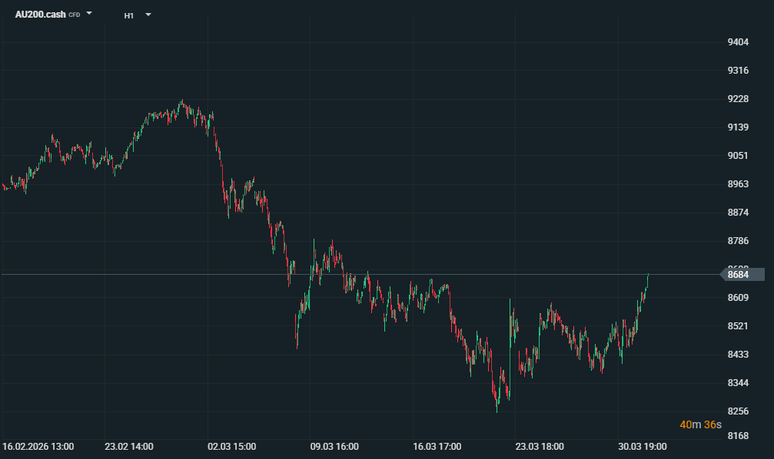
Task: Click the 8521 price axis label
Action: coord(738,326)
